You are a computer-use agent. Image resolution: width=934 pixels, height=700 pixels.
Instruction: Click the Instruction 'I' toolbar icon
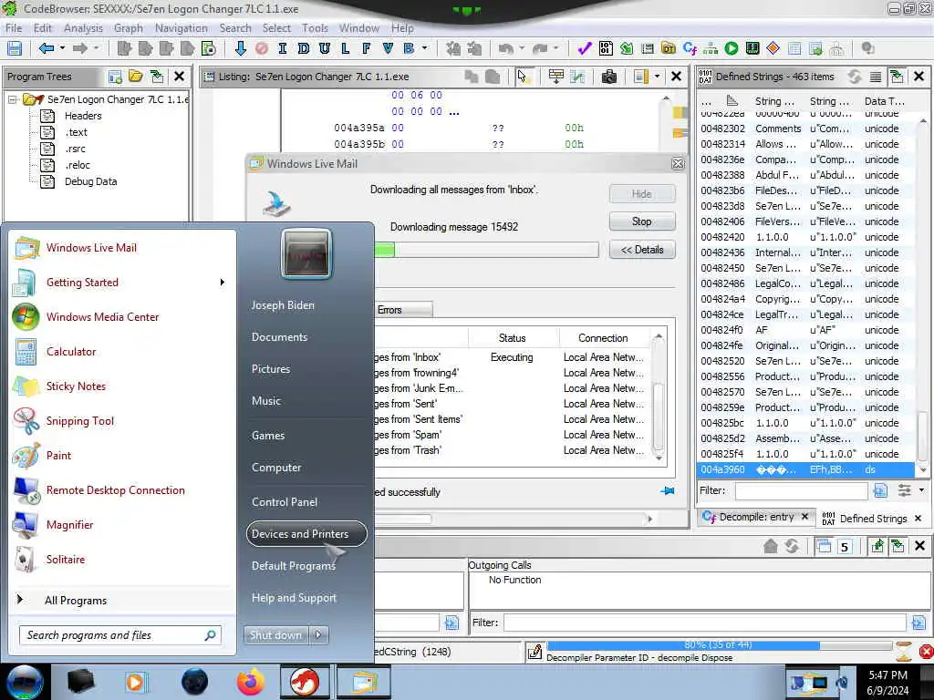coord(283,49)
